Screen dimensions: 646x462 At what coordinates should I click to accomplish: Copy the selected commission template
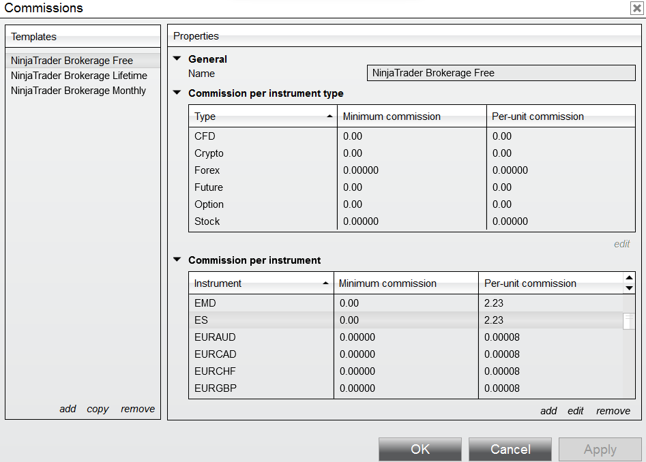[98, 409]
